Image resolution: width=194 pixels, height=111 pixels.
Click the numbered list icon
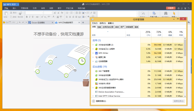click(71, 13)
